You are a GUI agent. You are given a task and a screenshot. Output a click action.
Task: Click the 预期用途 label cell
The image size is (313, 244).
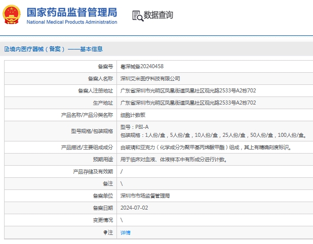pyautogui.click(x=60, y=159)
